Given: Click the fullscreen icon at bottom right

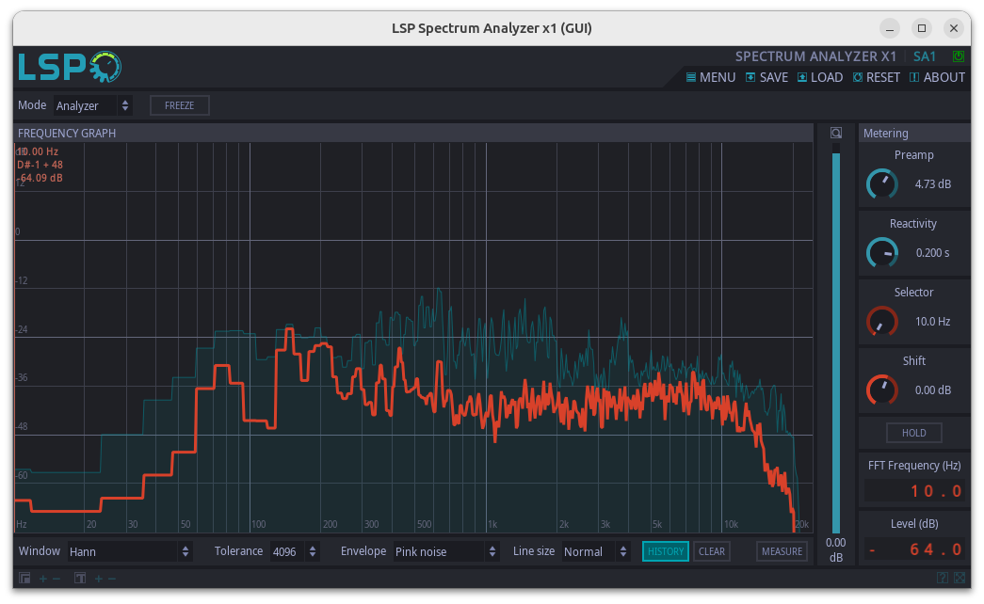Looking at the screenshot, I should click(x=960, y=579).
